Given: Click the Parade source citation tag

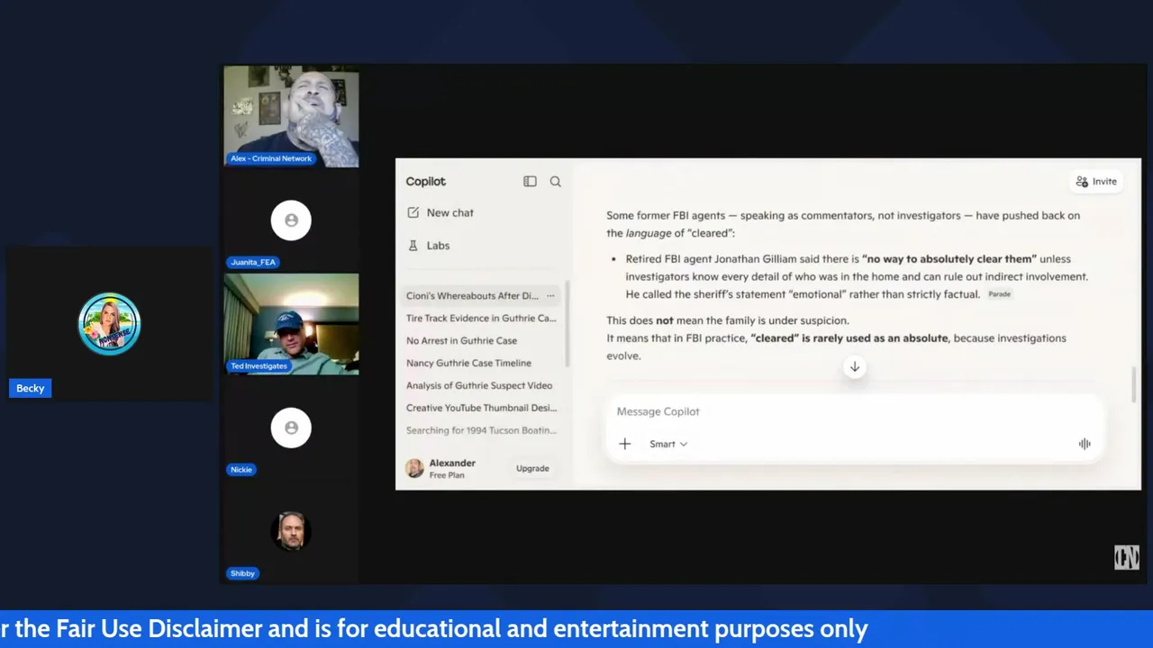Looking at the screenshot, I should (999, 294).
